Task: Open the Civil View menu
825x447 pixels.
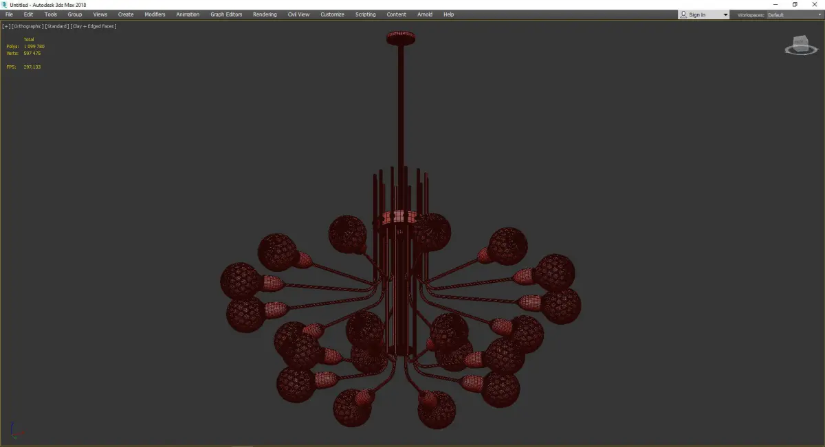Action: [x=298, y=14]
